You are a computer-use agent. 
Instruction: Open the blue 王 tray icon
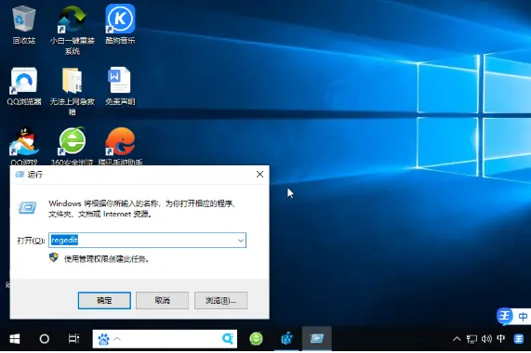pyautogui.click(x=519, y=338)
